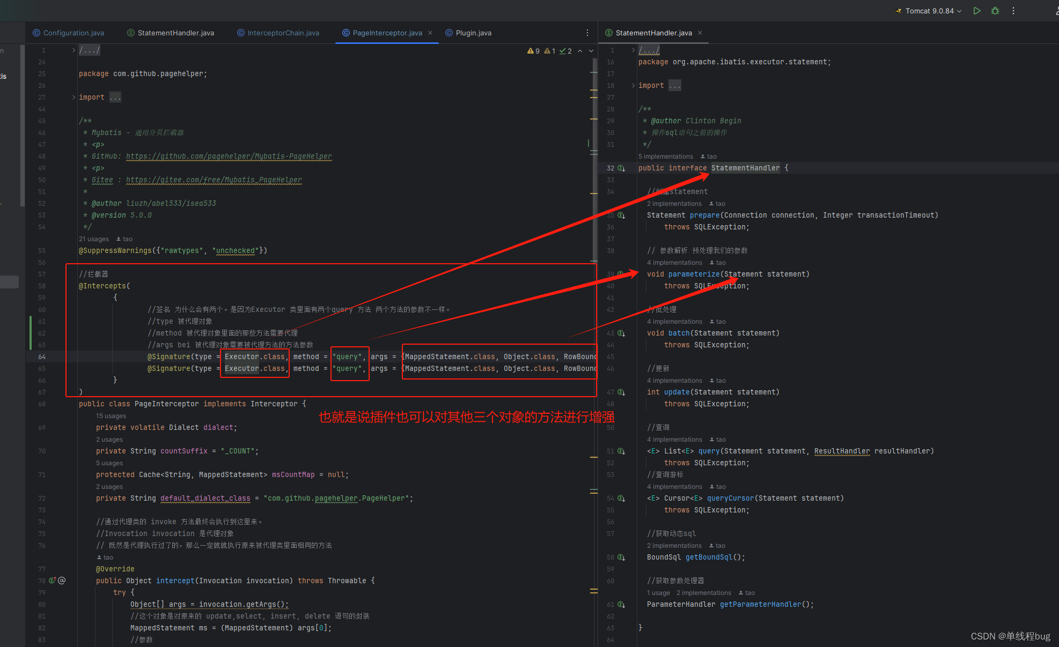Run the Tomcat configuration with play button
This screenshot has height=647, width=1059.
977,11
